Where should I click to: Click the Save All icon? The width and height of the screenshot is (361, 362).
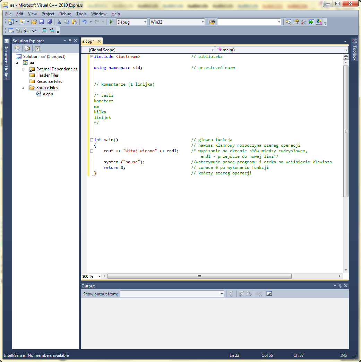pos(49,22)
